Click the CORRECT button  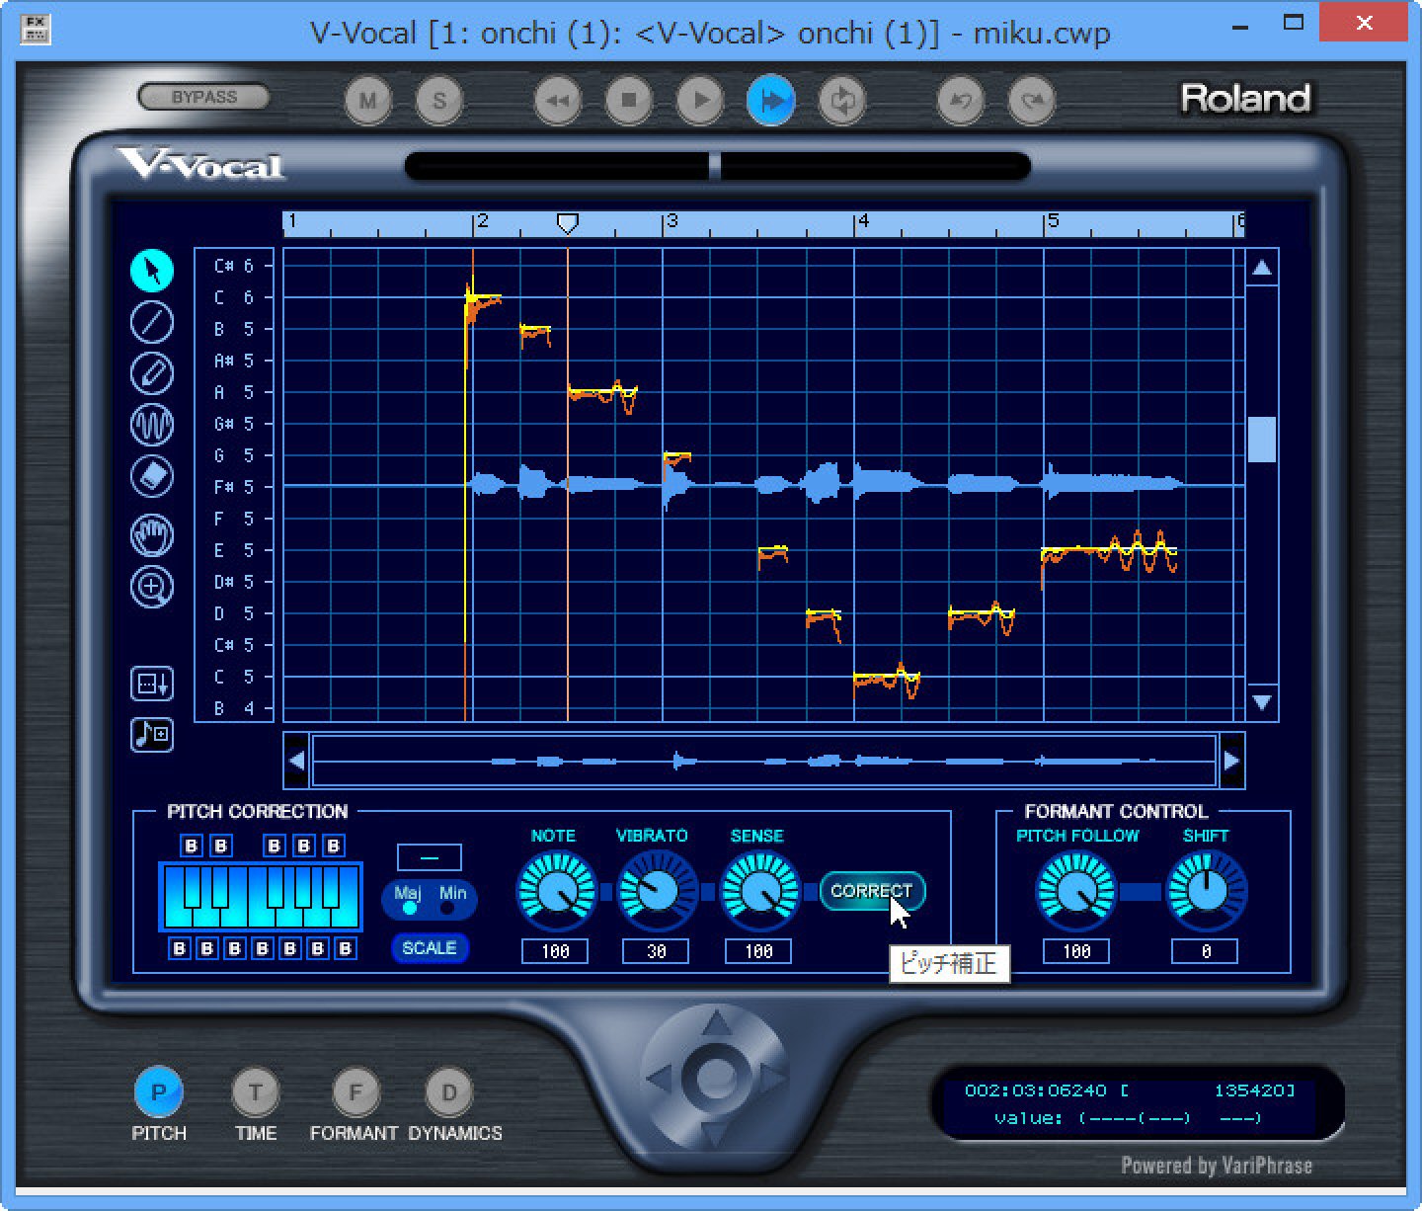click(872, 891)
